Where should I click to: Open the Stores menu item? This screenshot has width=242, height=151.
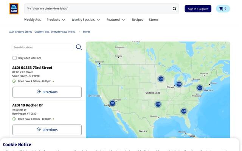(x=154, y=20)
